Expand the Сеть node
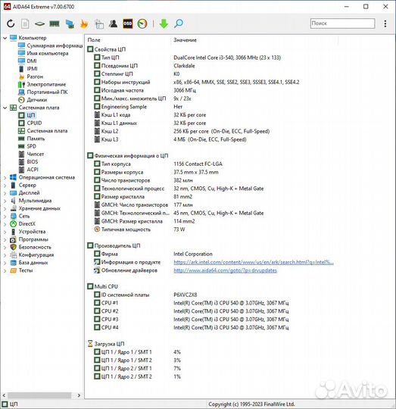The width and height of the screenshot is (396, 409). click(5, 216)
